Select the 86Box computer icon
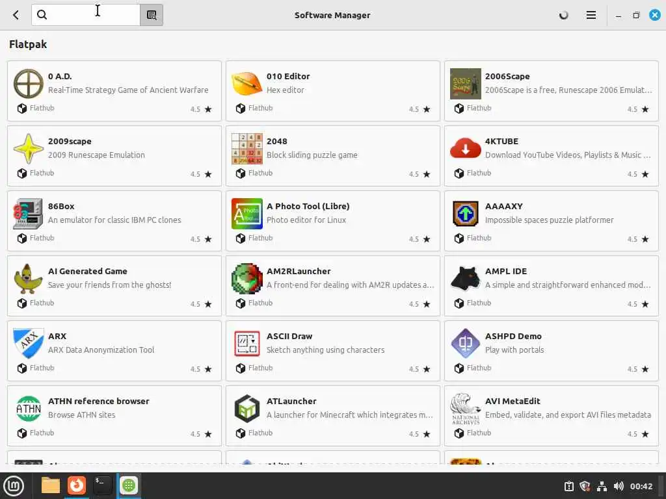The width and height of the screenshot is (666, 499). [x=29, y=214]
